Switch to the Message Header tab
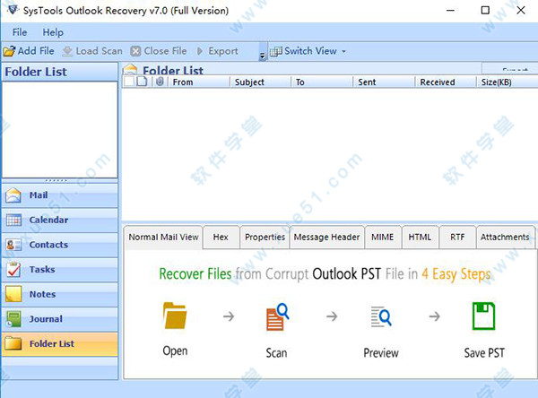 327,238
